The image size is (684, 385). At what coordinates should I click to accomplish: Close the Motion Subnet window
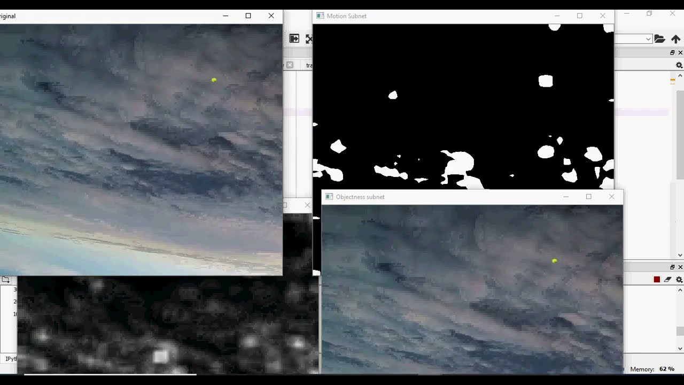coord(603,16)
